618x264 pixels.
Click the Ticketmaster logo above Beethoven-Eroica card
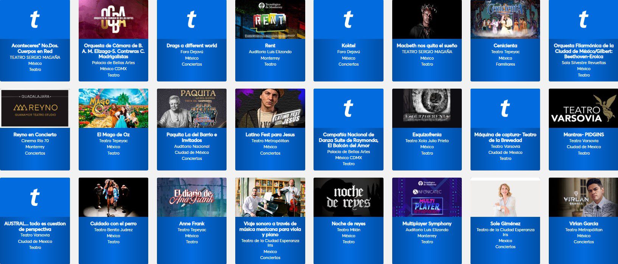(x=584, y=19)
